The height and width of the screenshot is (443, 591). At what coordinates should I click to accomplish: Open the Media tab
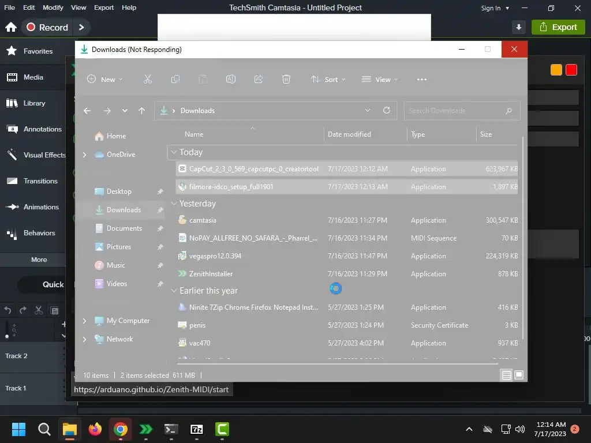click(33, 77)
